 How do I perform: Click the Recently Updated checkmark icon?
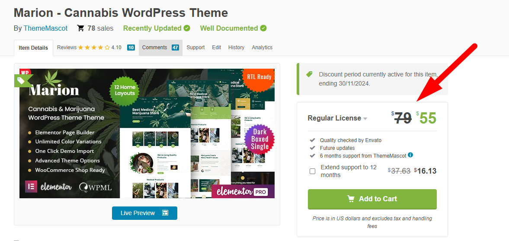(x=187, y=28)
